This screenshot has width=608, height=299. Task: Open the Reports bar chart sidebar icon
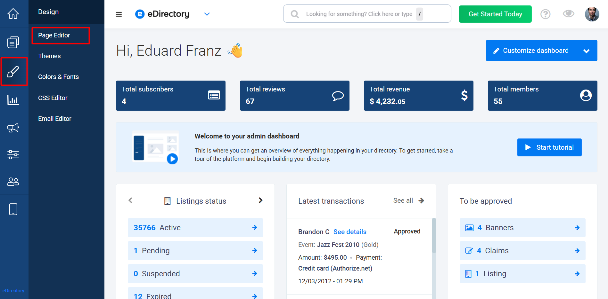[x=13, y=100]
